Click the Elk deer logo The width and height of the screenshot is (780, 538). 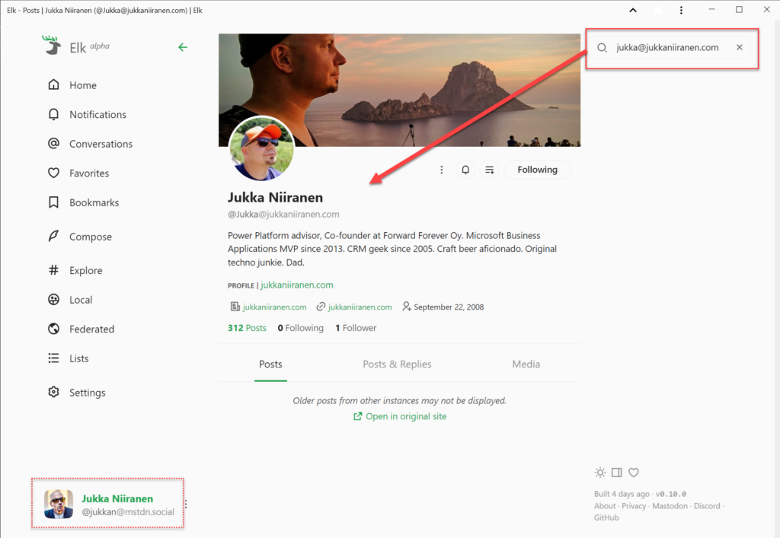(x=51, y=45)
